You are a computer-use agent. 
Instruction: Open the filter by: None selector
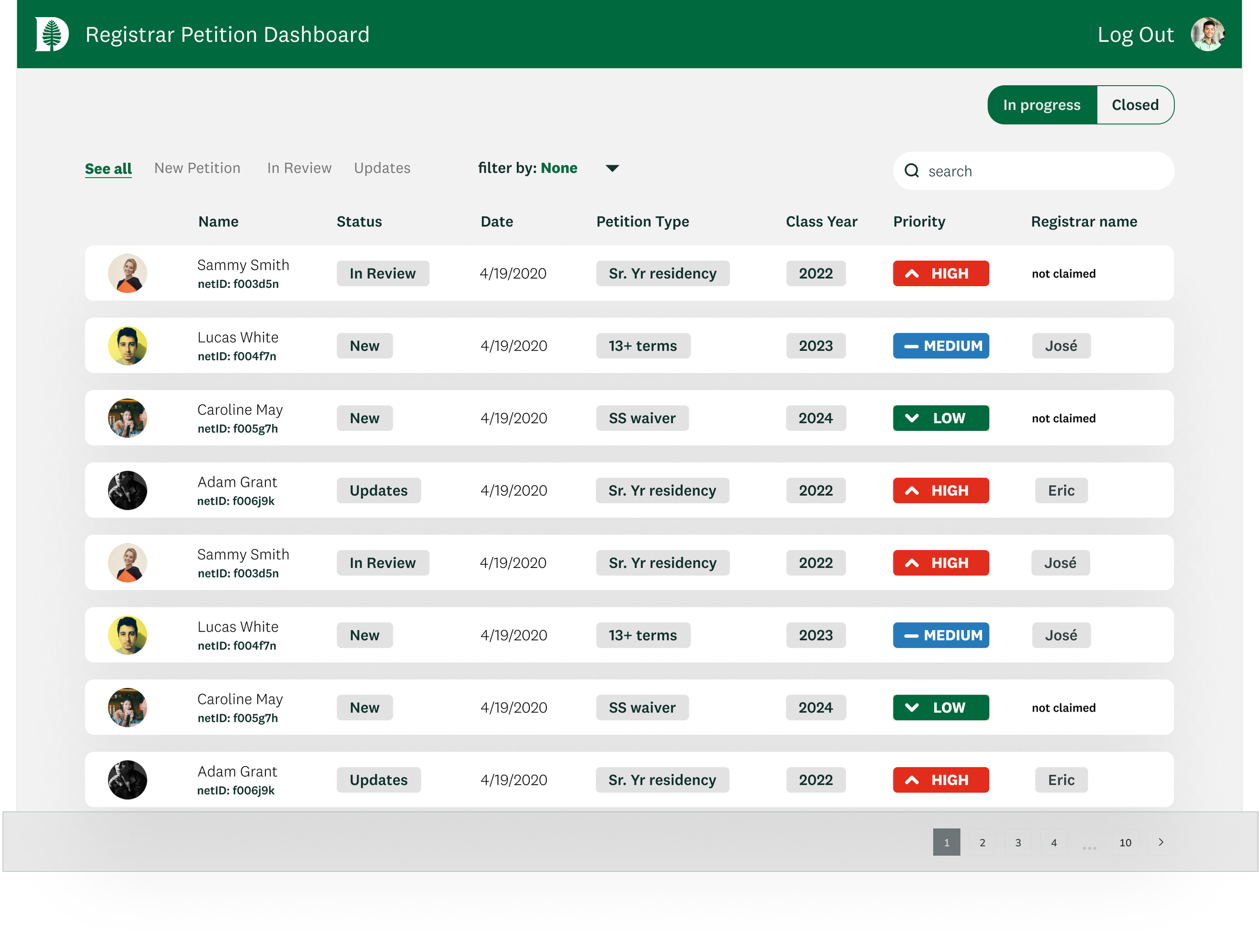528,168
